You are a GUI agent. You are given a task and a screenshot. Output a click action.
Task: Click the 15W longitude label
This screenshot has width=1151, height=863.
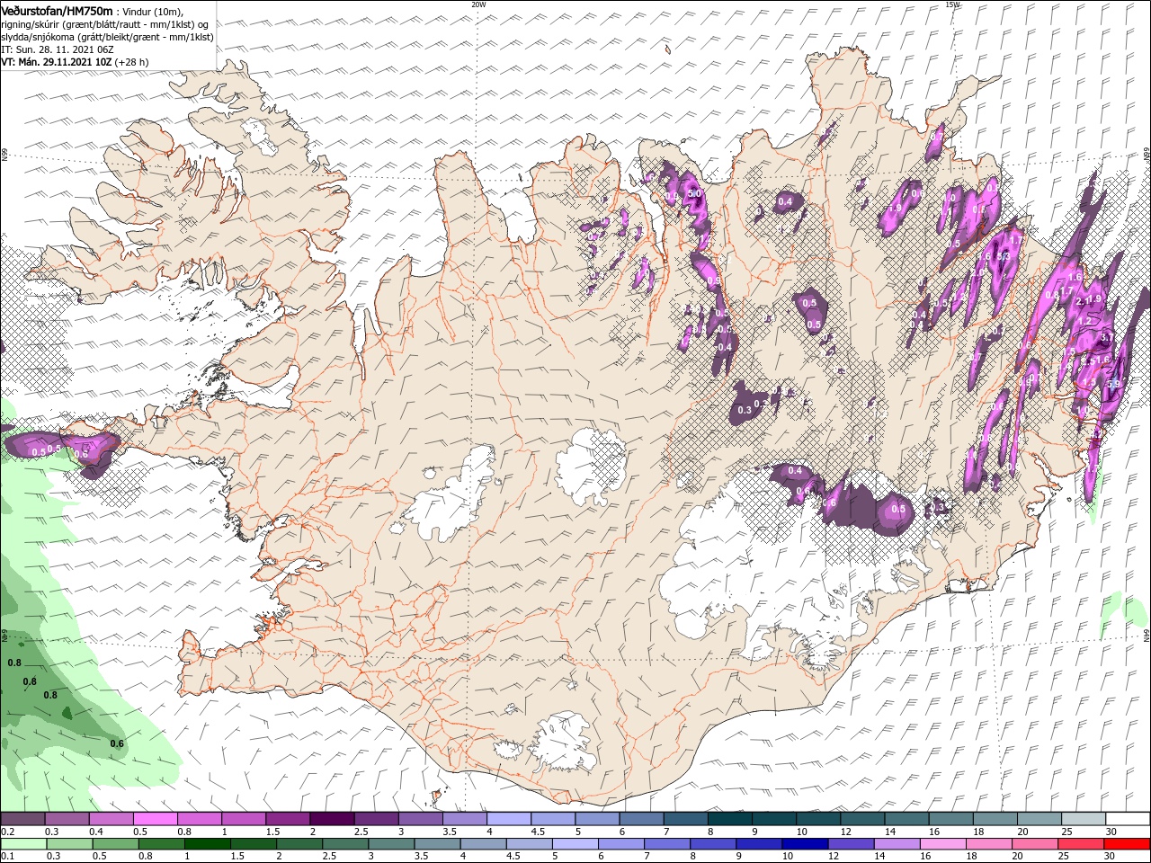pyautogui.click(x=953, y=4)
